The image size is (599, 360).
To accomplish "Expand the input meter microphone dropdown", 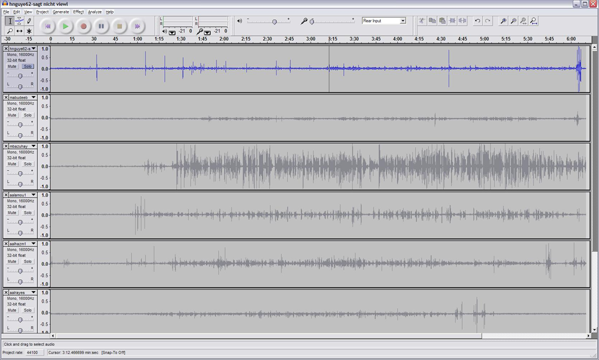I will point(207,32).
